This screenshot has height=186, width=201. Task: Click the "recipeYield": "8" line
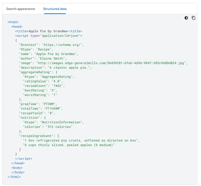37,113
